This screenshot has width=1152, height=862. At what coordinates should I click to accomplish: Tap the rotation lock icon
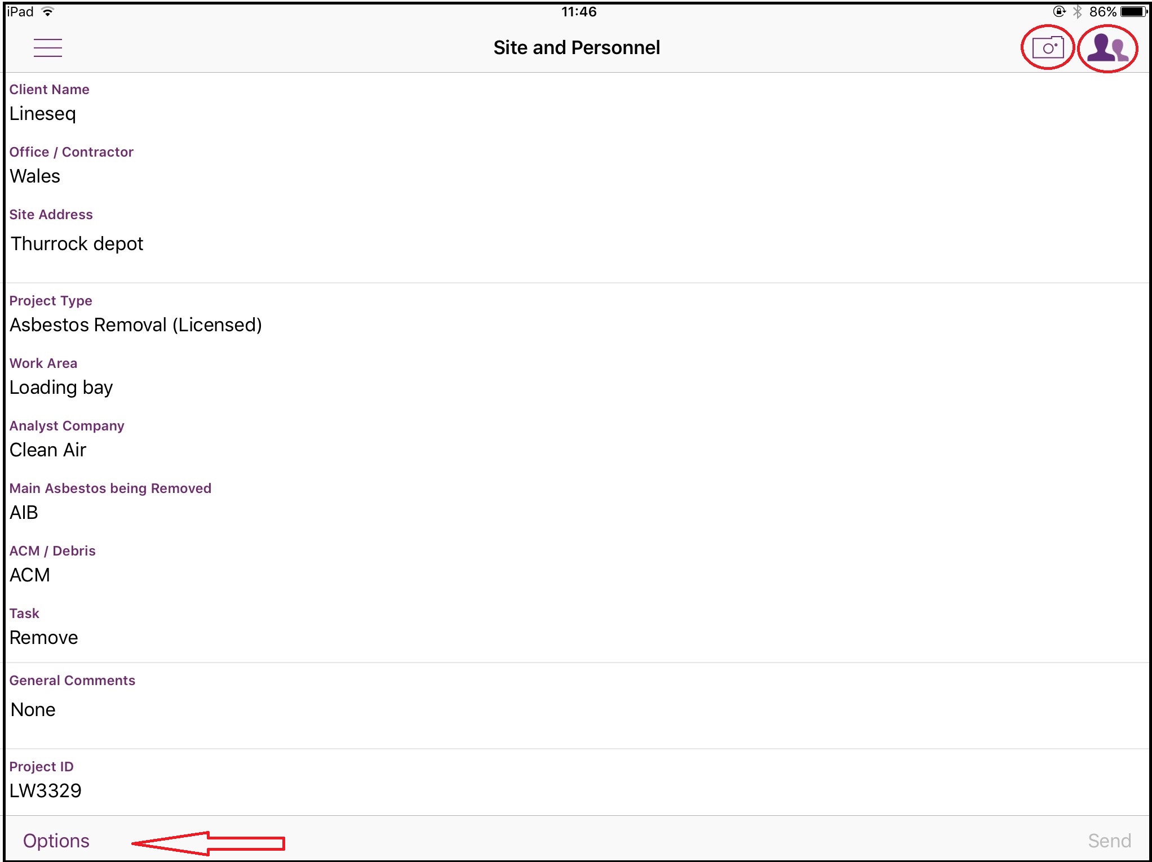(1059, 11)
